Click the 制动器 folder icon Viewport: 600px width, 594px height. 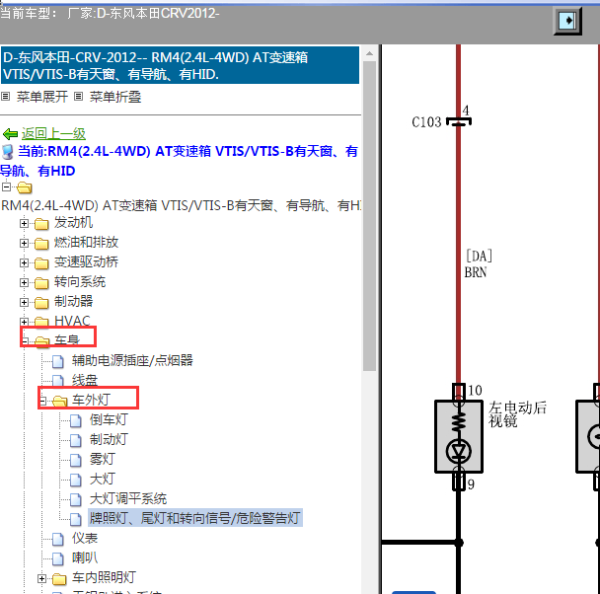pyautogui.click(x=41, y=303)
